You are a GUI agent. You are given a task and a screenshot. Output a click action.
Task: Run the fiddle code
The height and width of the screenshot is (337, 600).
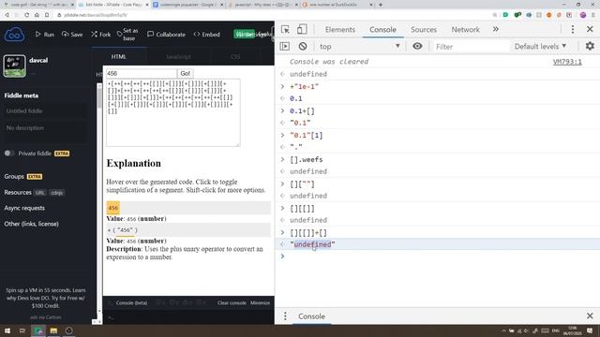(45, 35)
